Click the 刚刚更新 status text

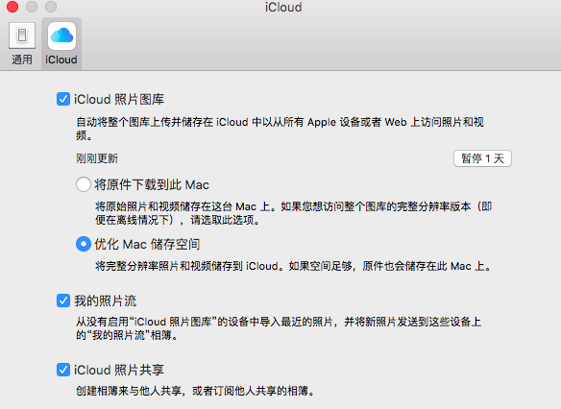pyautogui.click(x=97, y=158)
